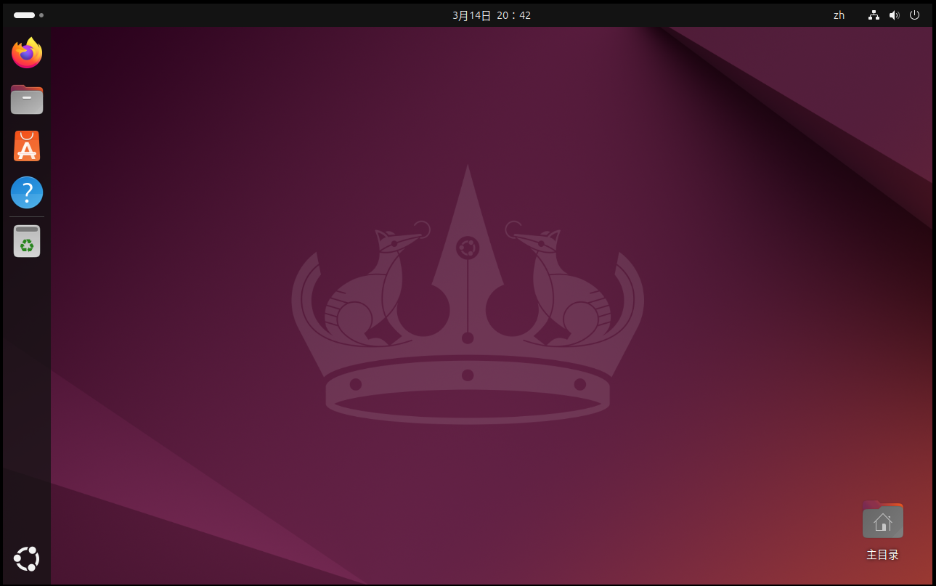The image size is (936, 586).
Task: Open notifications by clicking the 20:42 time
Action: [514, 15]
